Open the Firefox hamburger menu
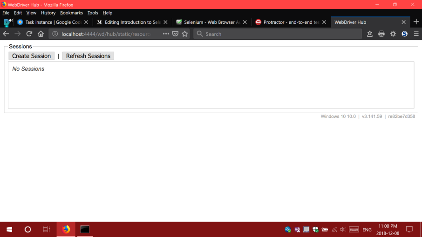 tap(416, 34)
